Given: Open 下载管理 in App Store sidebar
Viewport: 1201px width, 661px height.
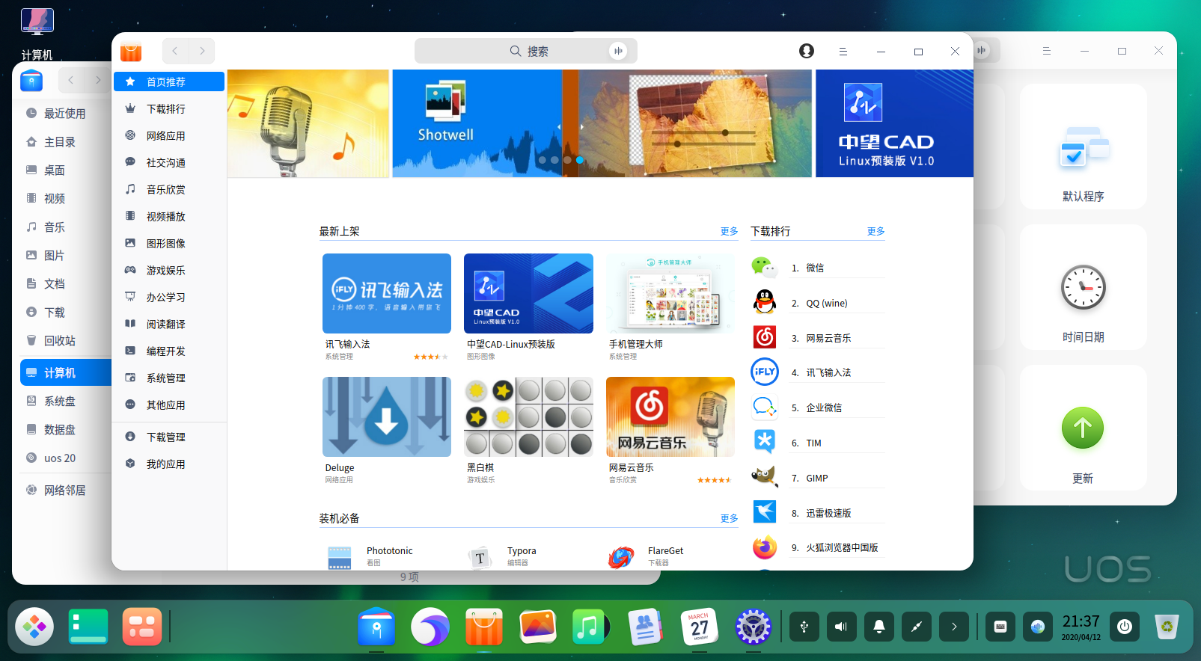Looking at the screenshot, I should (169, 437).
